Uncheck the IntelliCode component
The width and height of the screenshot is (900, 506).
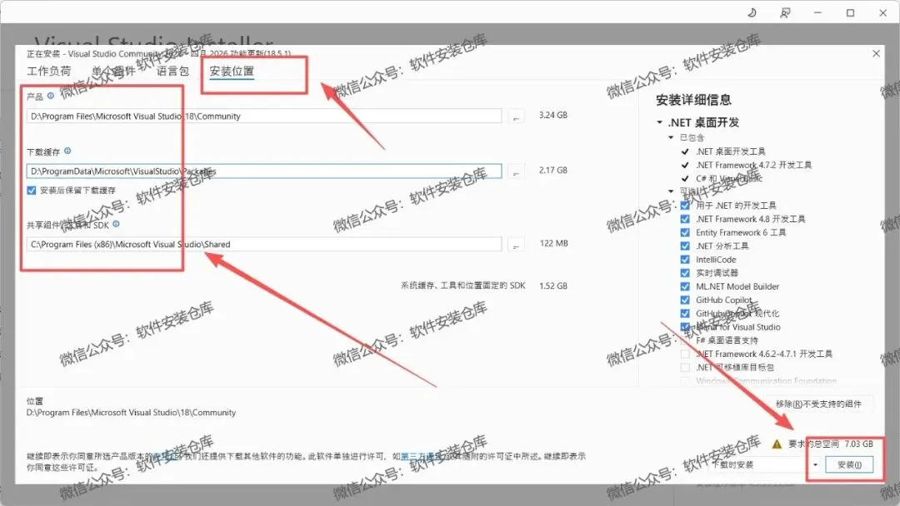[685, 260]
